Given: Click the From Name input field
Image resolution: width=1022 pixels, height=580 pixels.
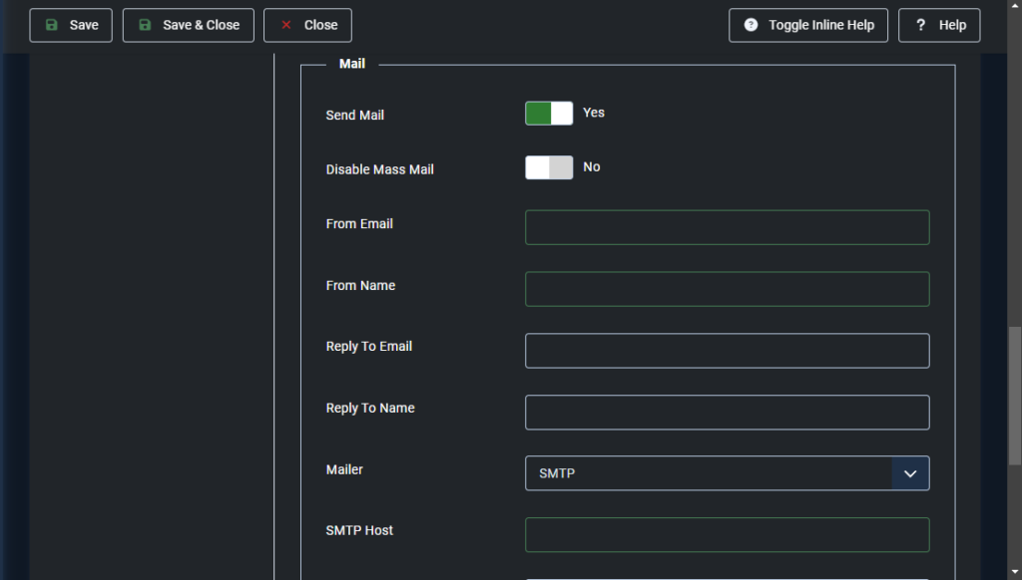Looking at the screenshot, I should tap(727, 289).
